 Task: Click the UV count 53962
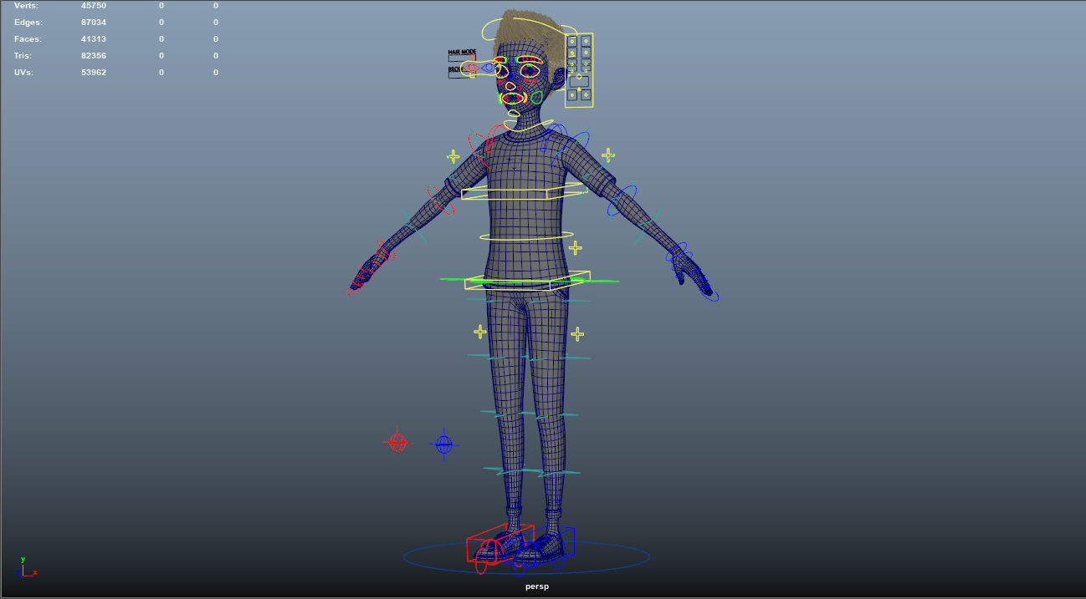pos(94,73)
